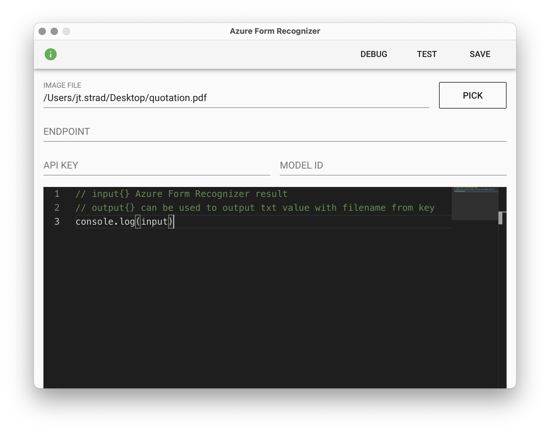This screenshot has width=550, height=433.
Task: Click the window's zoom (maximize) button
Action: pos(66,31)
